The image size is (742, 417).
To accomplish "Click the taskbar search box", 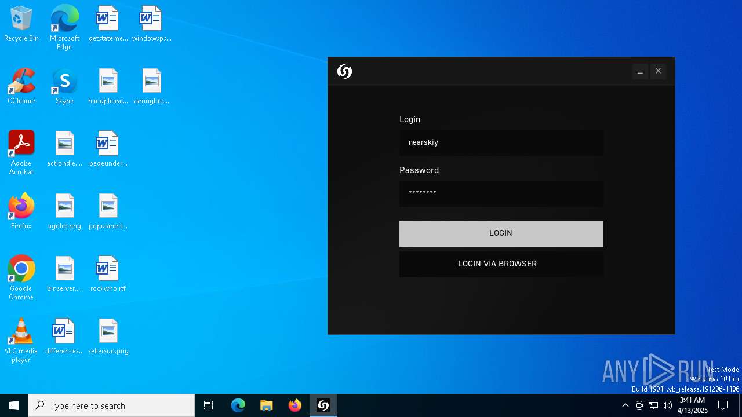I will 111,405.
